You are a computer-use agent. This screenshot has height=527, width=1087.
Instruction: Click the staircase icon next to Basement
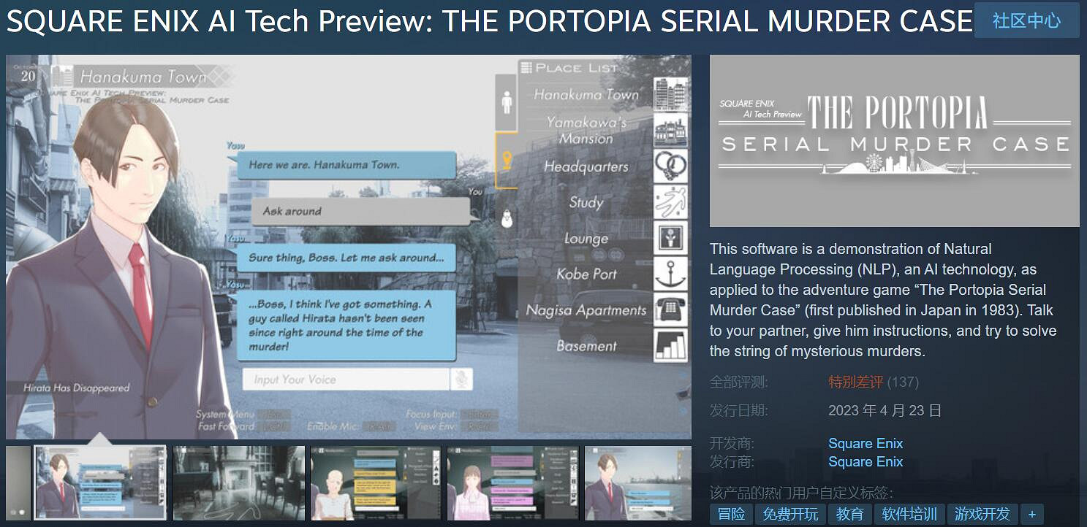670,345
